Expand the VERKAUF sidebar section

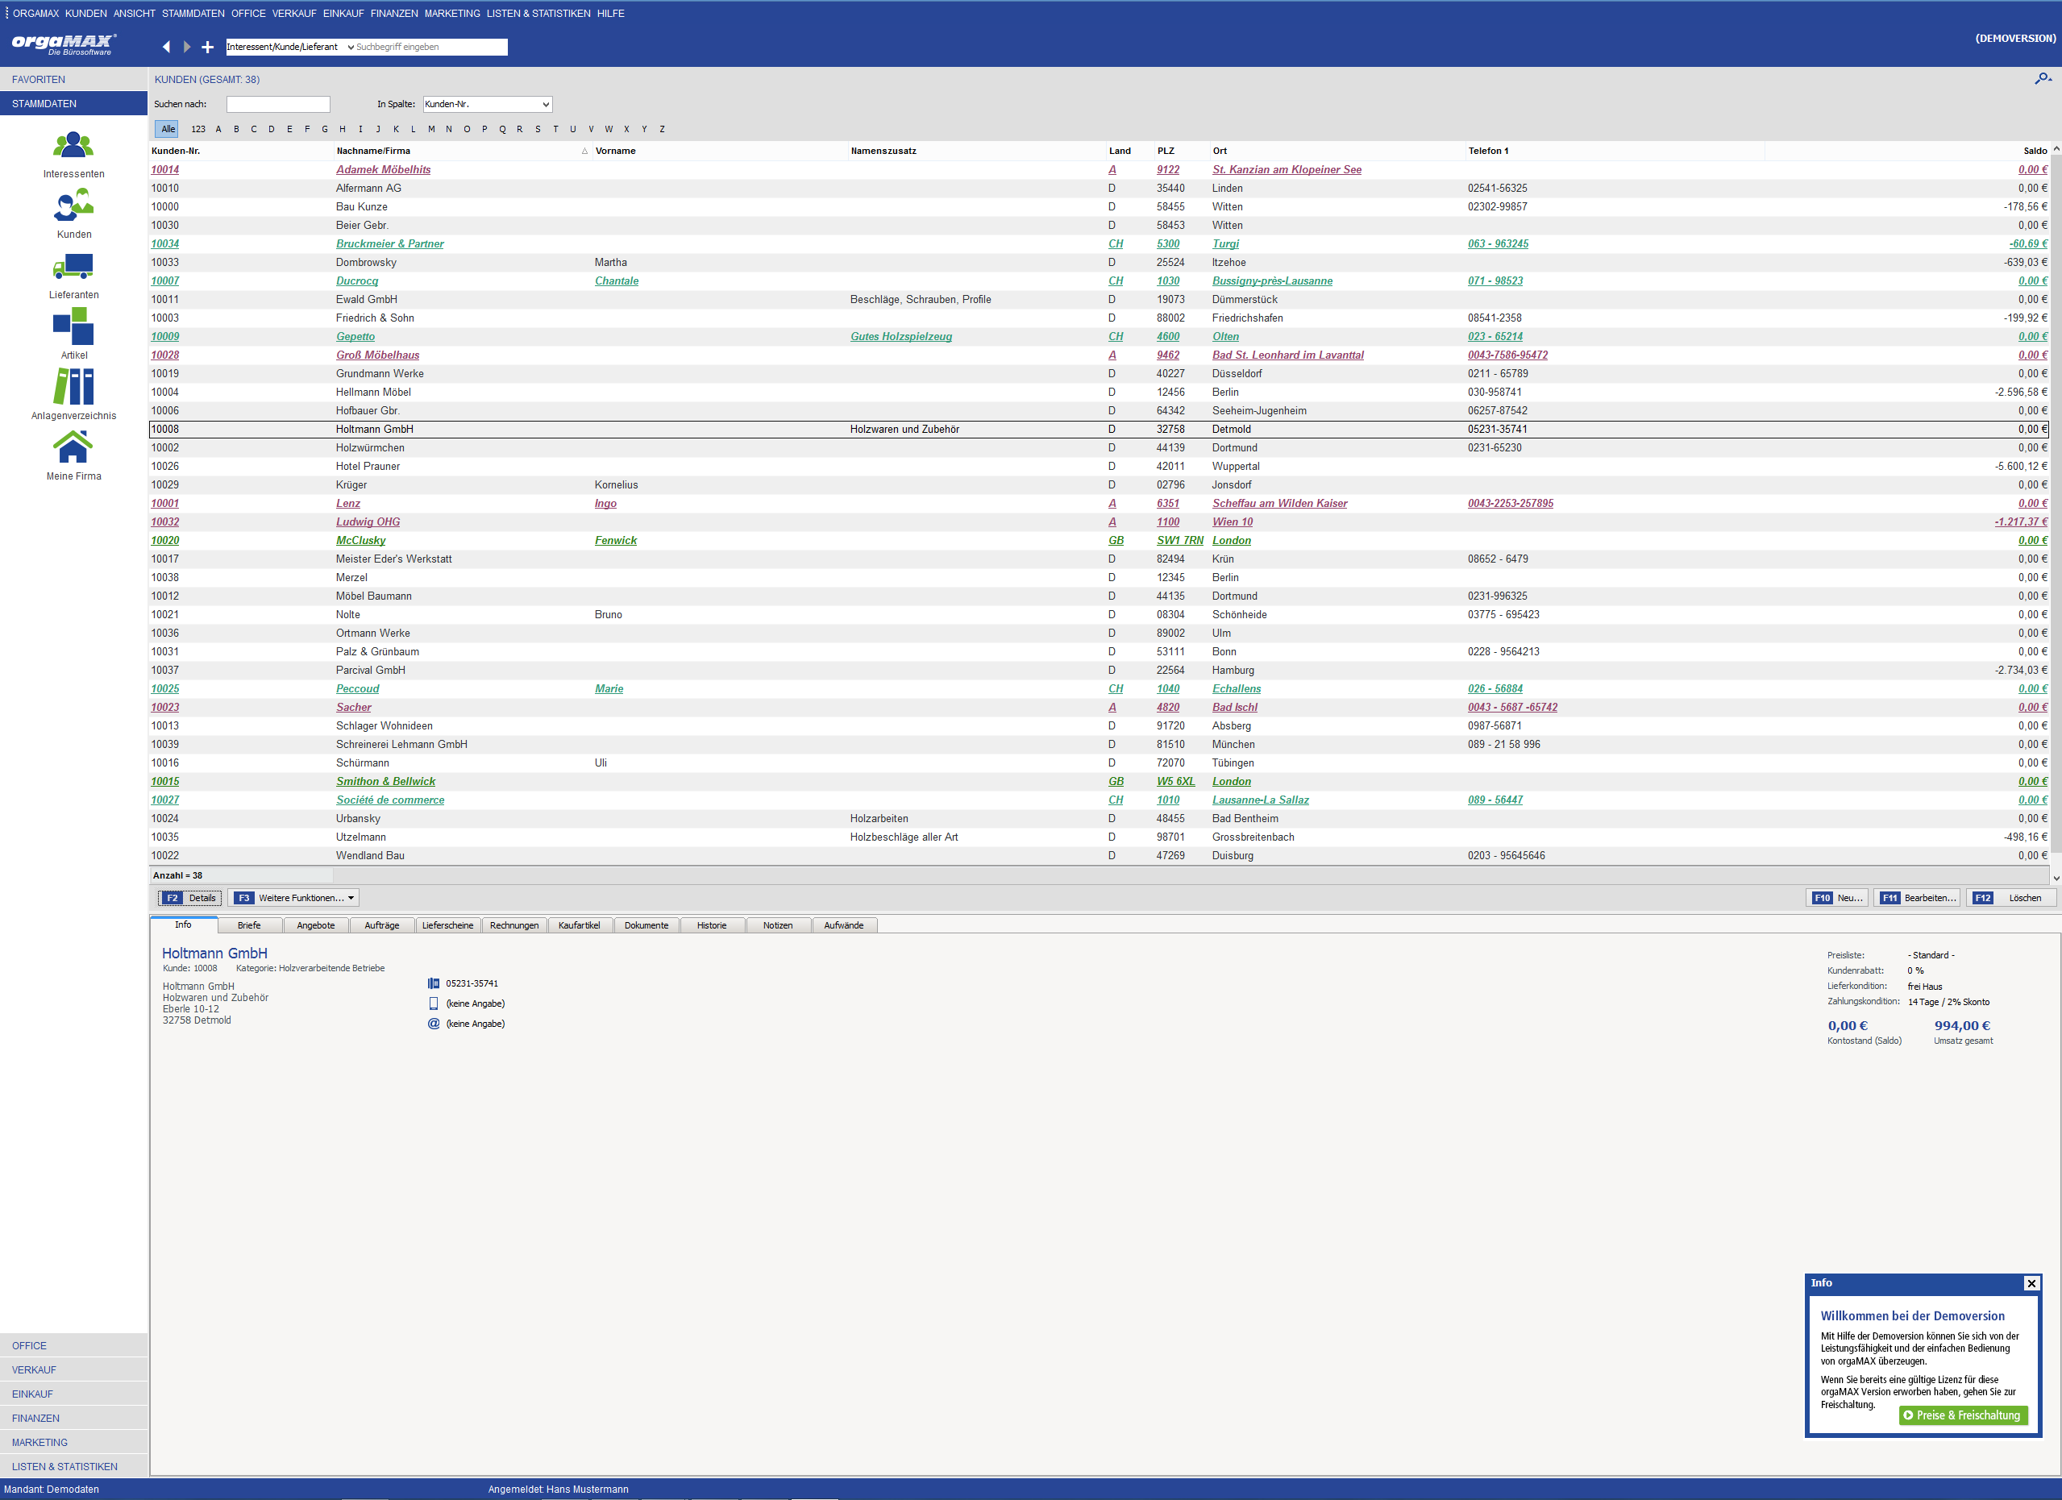[73, 1370]
